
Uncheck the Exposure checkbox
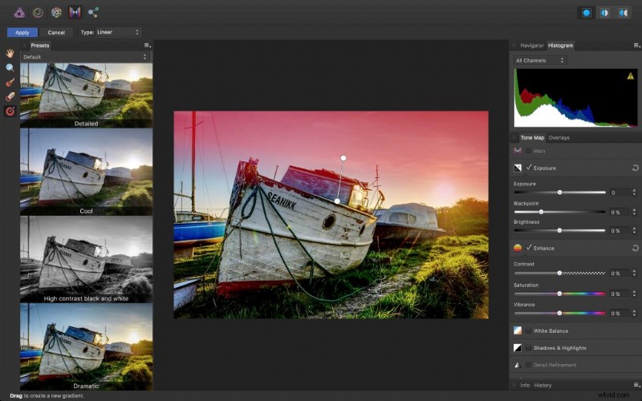coord(529,168)
